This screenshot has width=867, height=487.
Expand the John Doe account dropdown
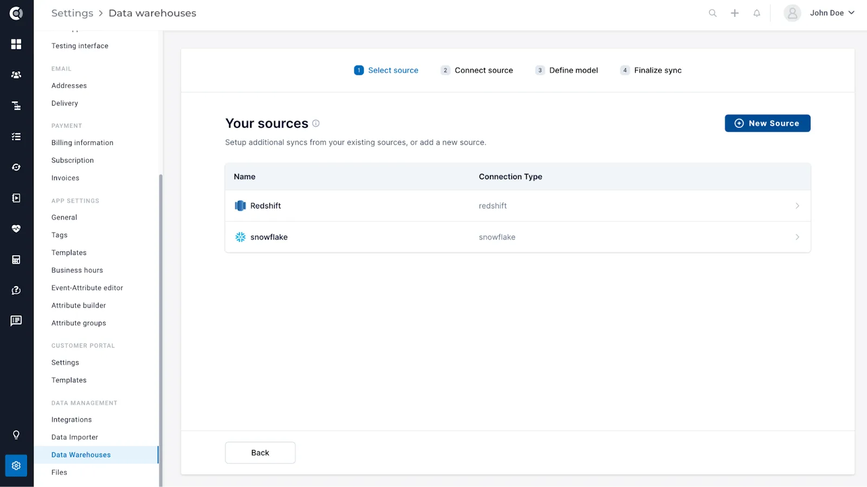point(819,13)
